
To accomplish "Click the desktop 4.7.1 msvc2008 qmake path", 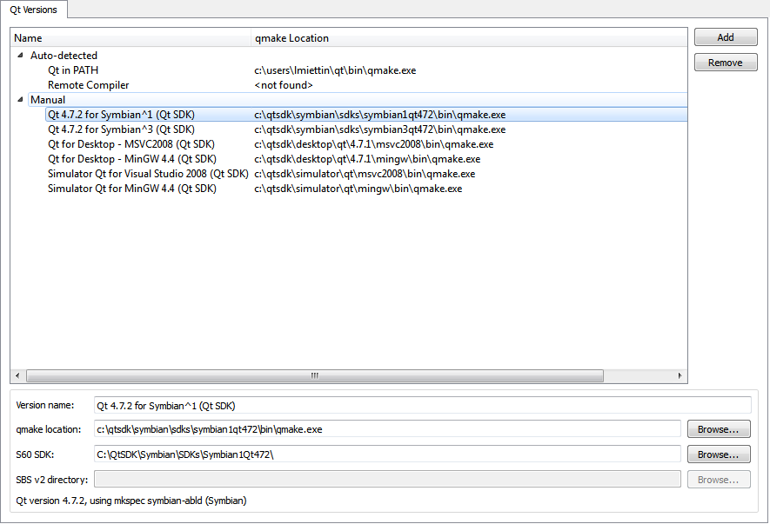I will [x=374, y=143].
